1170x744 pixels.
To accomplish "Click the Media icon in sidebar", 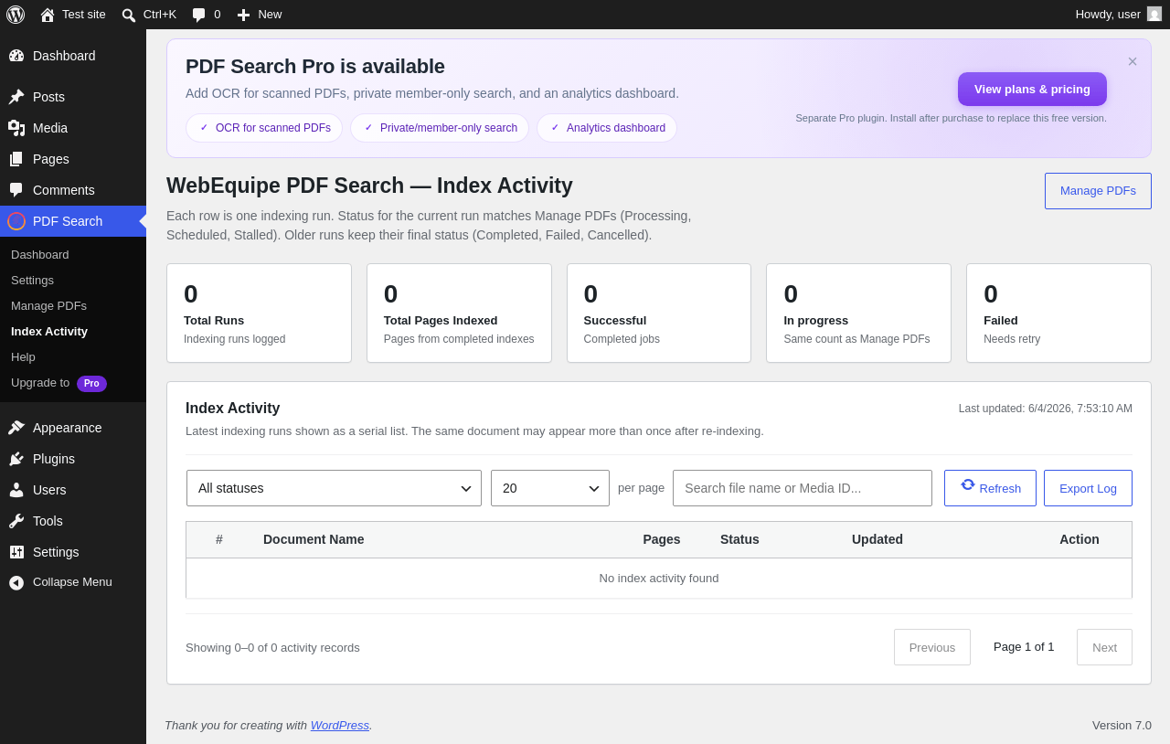I will point(16,128).
